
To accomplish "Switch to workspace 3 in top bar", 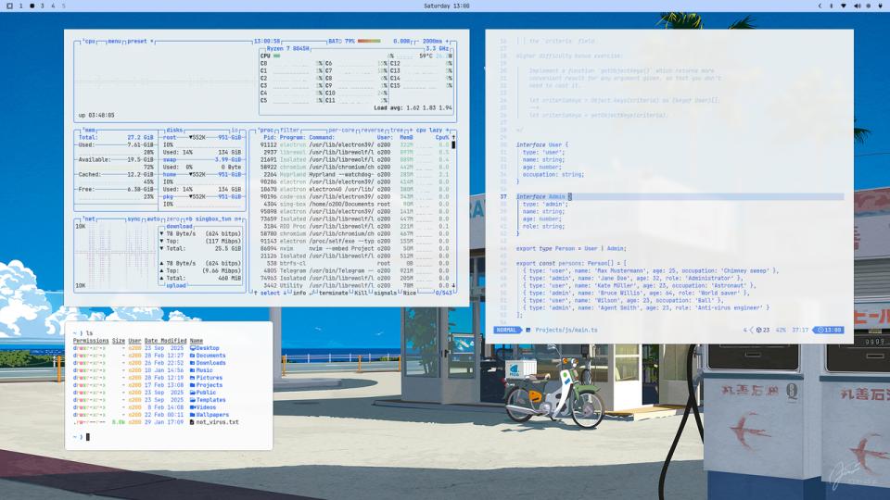I will 42,6.
